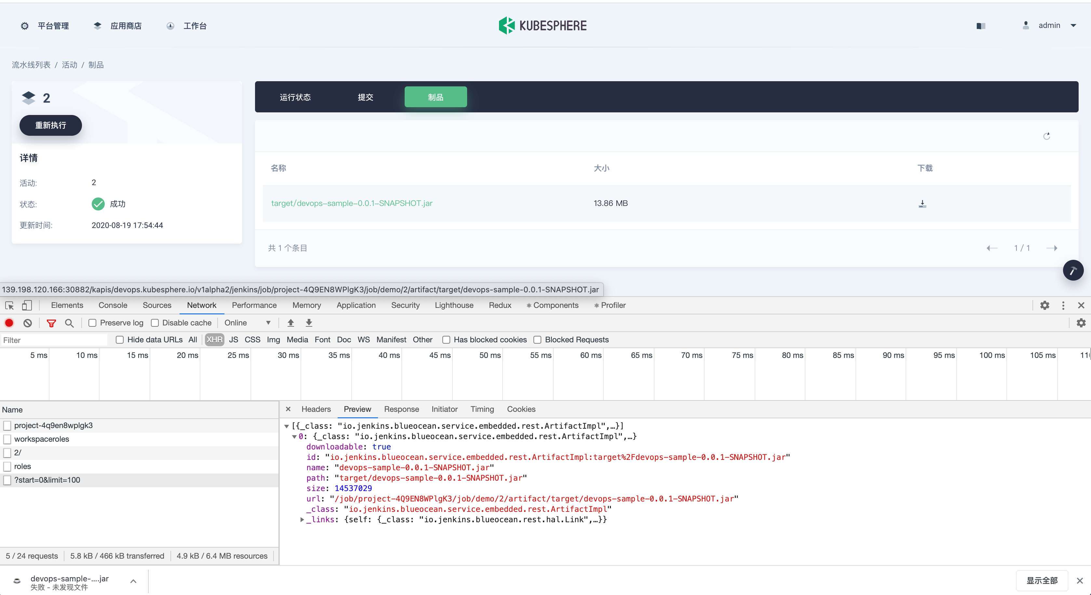Go to next page of artifacts
Image resolution: width=1091 pixels, height=595 pixels.
(1052, 248)
